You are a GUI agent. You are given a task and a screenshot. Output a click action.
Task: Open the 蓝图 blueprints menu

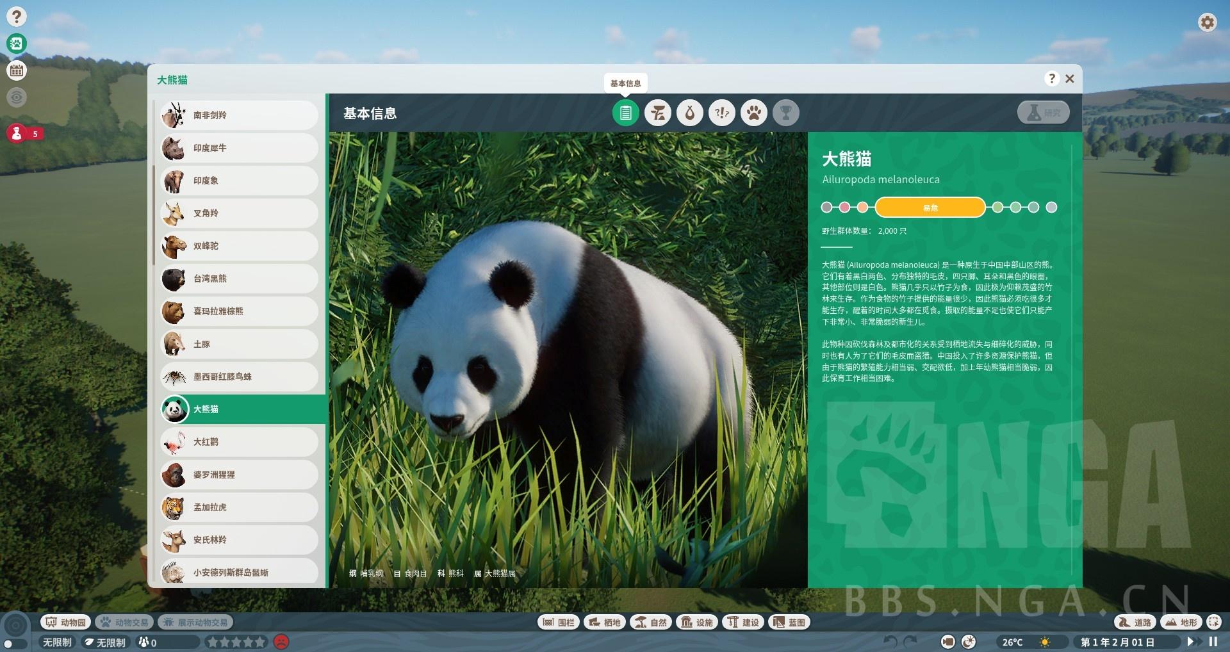click(789, 622)
